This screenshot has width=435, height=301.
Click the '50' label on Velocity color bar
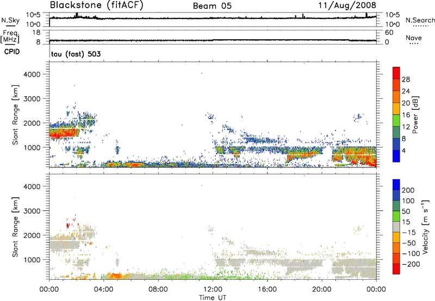click(406, 211)
